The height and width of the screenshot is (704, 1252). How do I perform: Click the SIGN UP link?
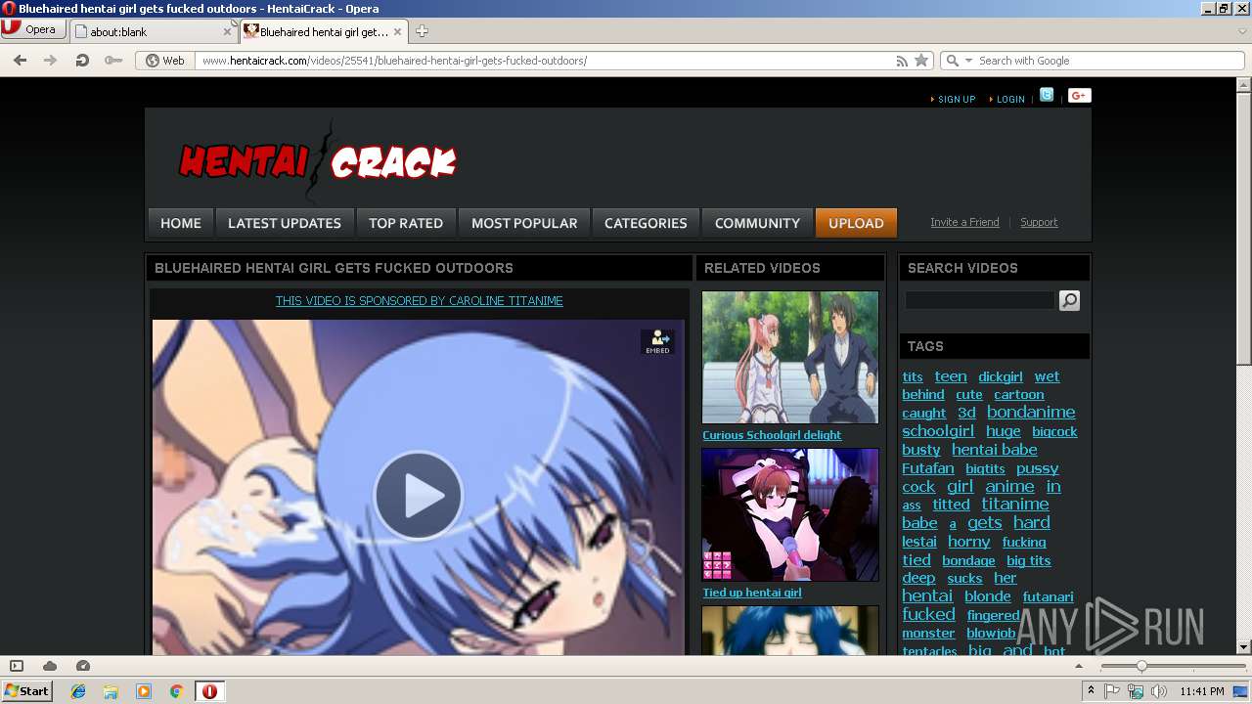tap(957, 100)
